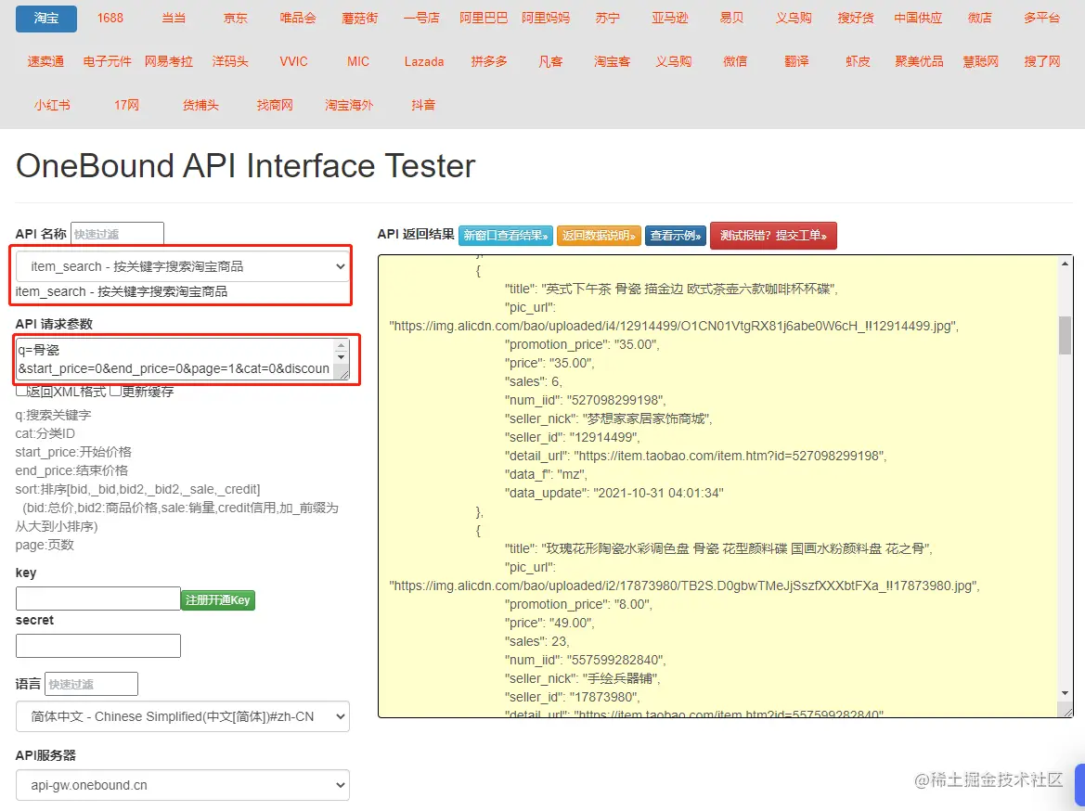Choose the 电子元件 link
The width and height of the screenshot is (1085, 811).
click(x=108, y=61)
